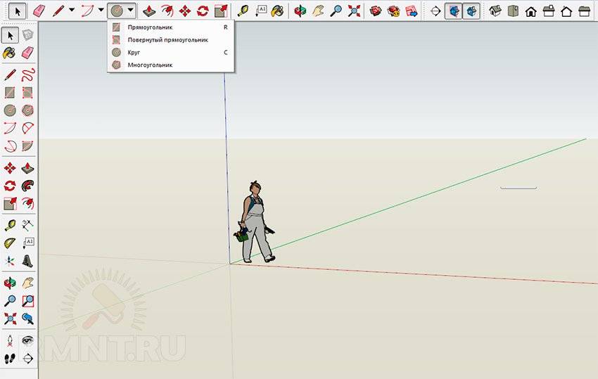
Task: Click the Freehand tool in the left toolbar
Action: (28, 74)
